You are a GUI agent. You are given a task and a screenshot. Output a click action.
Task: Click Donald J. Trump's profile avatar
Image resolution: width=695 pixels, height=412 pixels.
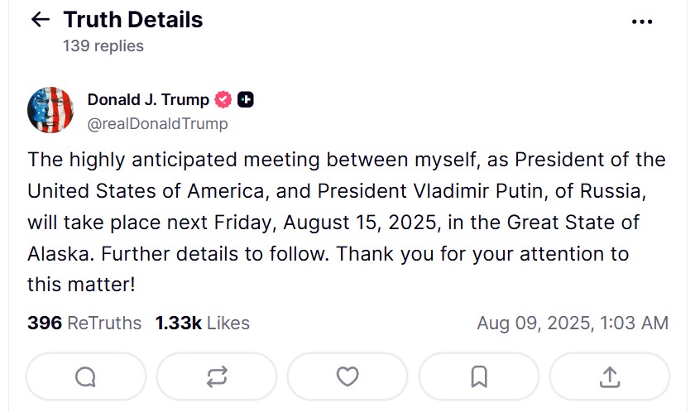[x=51, y=110]
